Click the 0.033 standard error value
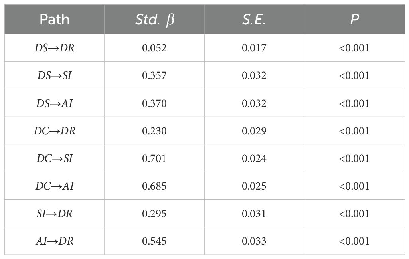This screenshot has height=259, width=409. [x=254, y=241]
